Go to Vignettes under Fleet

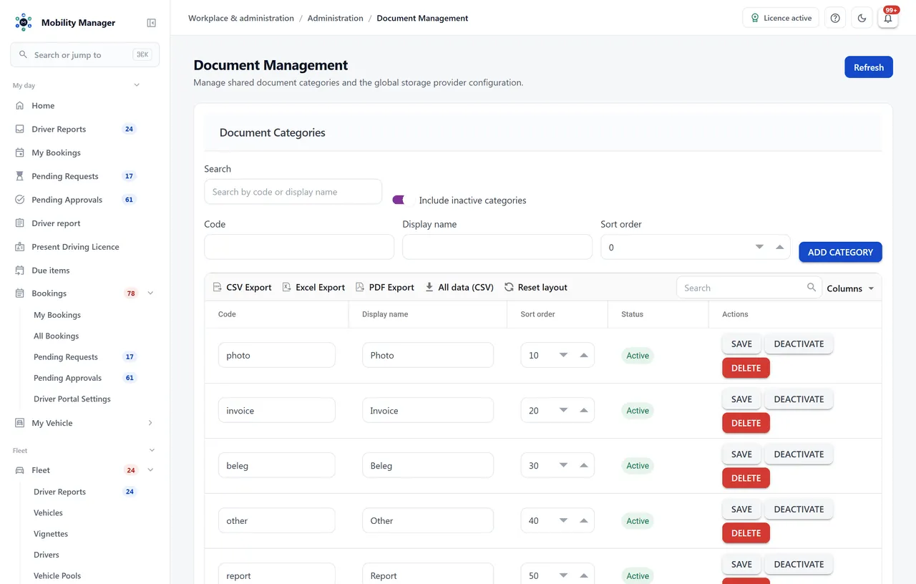point(51,534)
